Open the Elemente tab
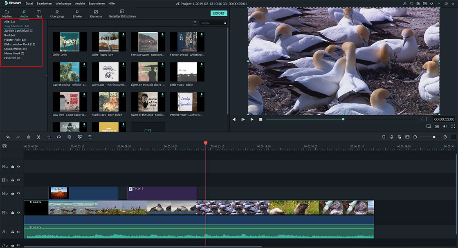 click(96, 14)
